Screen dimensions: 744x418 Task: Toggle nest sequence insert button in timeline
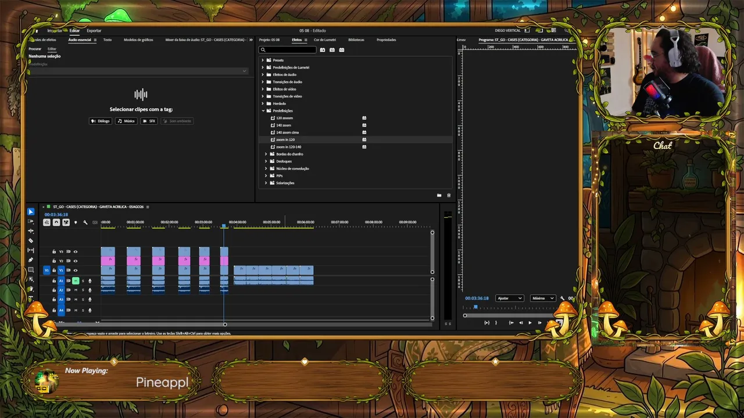pyautogui.click(x=46, y=222)
